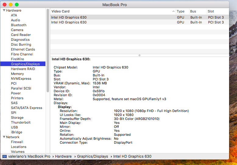Go to Graphics/Displays in the path bar

(93, 156)
